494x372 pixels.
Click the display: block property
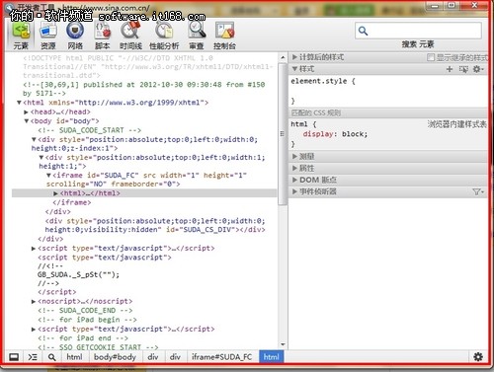coord(335,134)
